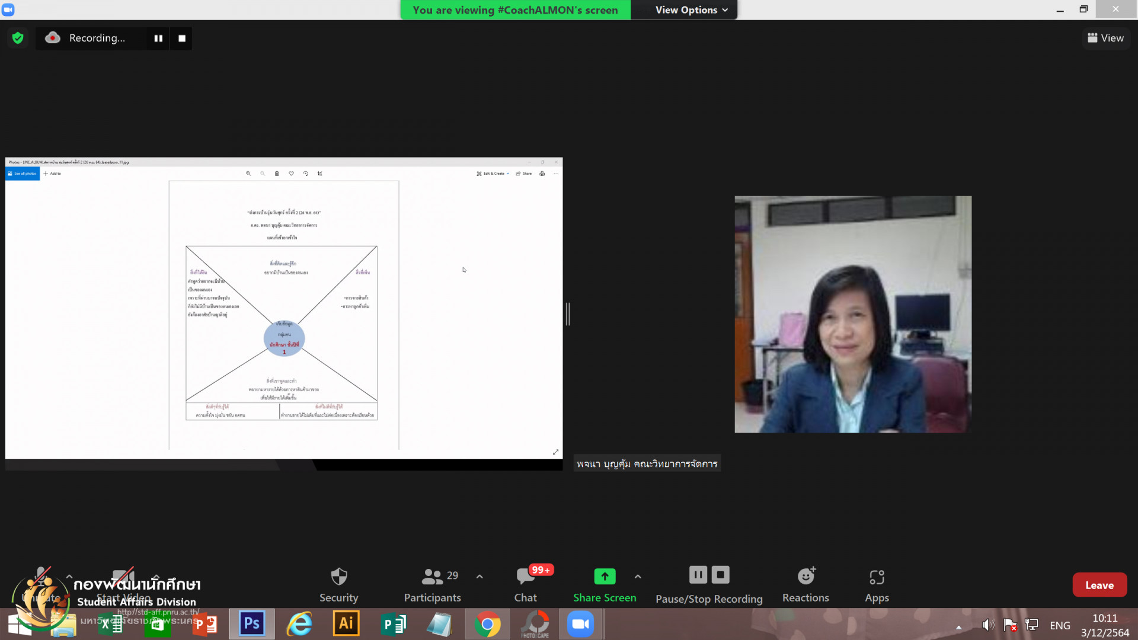Screen dimensions: 1138x640
Task: Open Photoshop from the taskbar
Action: [x=252, y=624]
